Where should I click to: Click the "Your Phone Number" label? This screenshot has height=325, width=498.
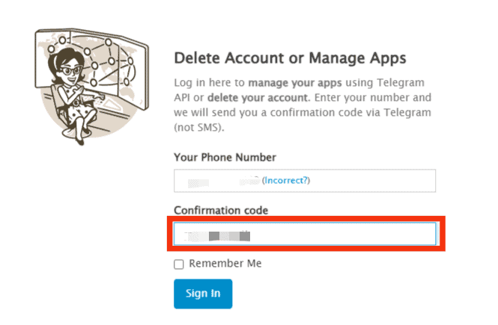225,157
